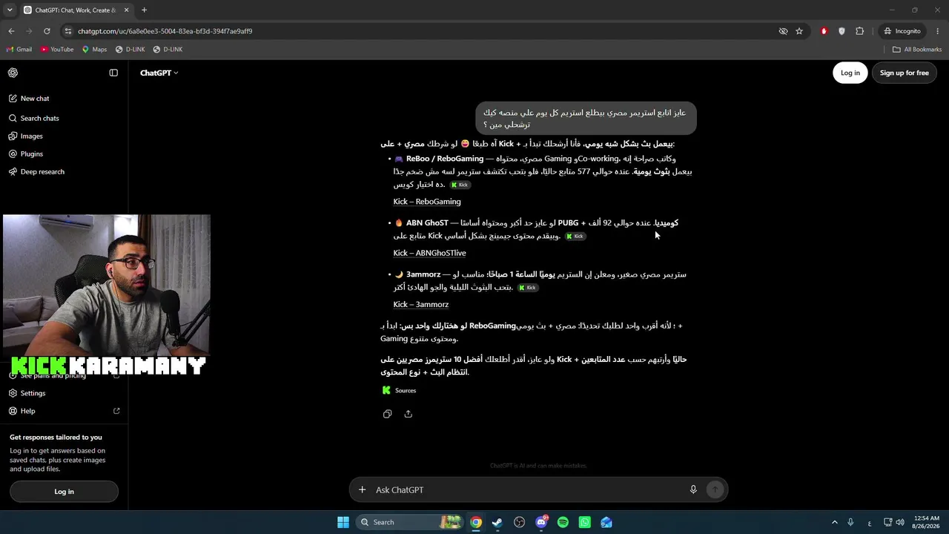Click the shield extension icon in the toolbar
Image resolution: width=949 pixels, height=534 pixels.
841,31
